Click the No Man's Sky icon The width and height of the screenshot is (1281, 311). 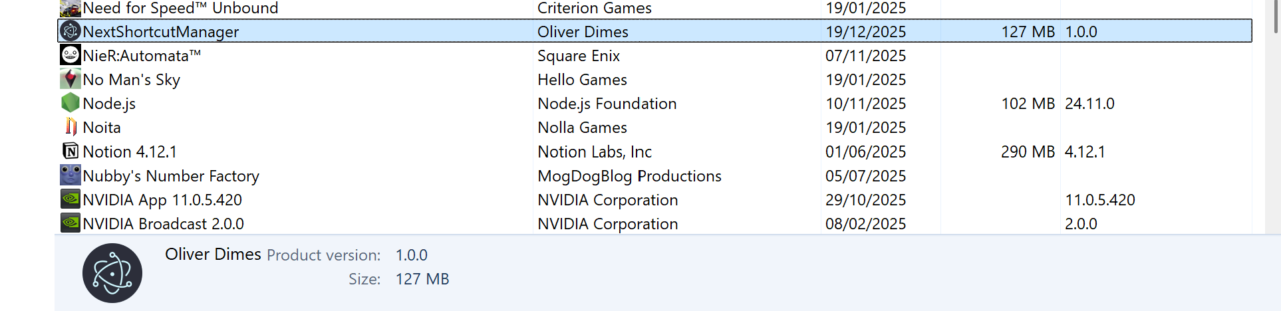click(x=71, y=79)
